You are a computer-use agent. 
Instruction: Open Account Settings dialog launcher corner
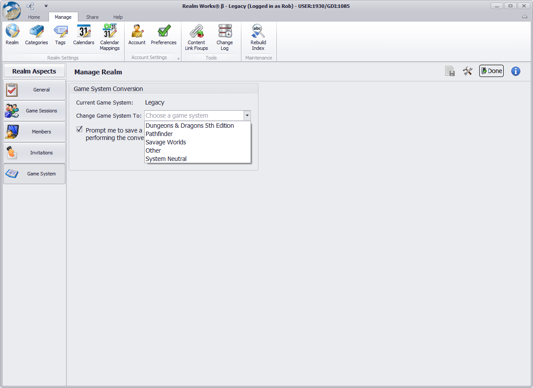tap(178, 58)
